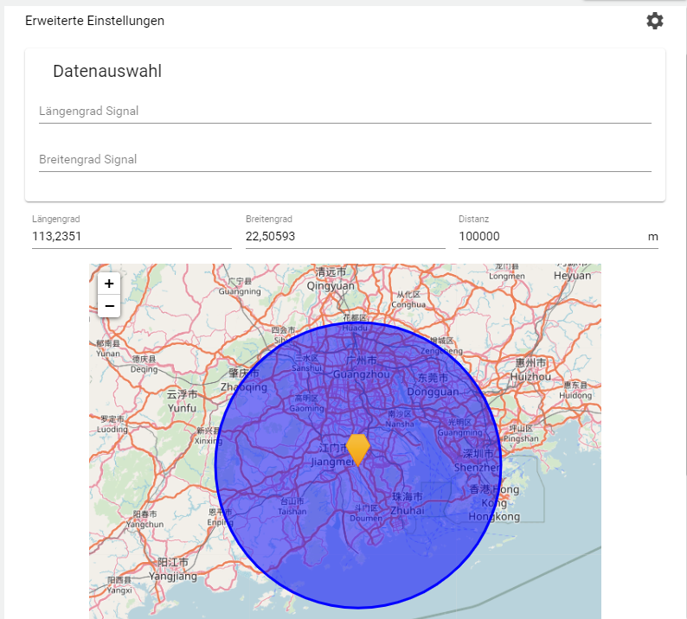This screenshot has height=619, width=687.
Task: Click Qingyuan at top of map
Action: click(331, 286)
